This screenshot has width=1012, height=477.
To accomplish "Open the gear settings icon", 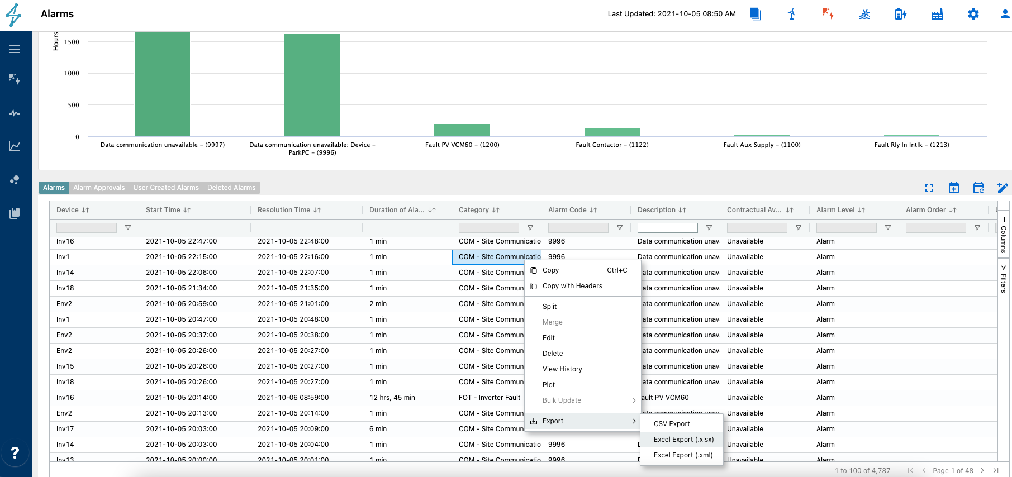I will [973, 14].
